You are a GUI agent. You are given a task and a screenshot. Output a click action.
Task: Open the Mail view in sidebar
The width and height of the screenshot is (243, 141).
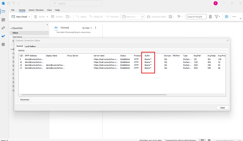[x=3, y=11]
